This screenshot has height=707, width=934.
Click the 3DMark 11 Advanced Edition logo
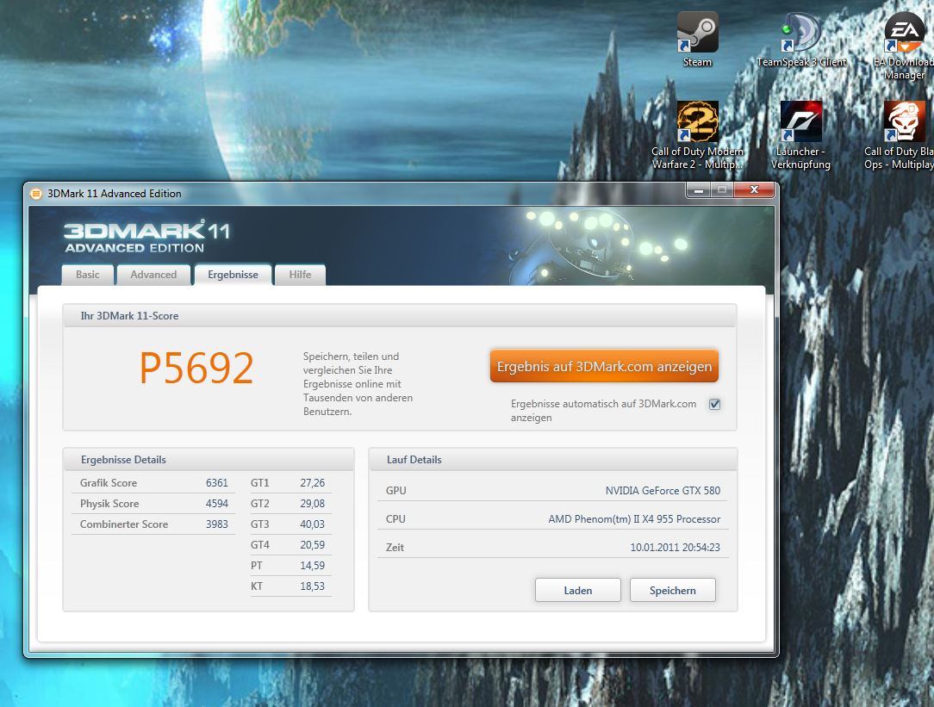(146, 237)
